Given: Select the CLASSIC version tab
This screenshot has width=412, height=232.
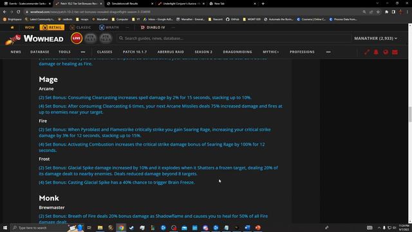Looking at the screenshot, I should coord(80,27).
